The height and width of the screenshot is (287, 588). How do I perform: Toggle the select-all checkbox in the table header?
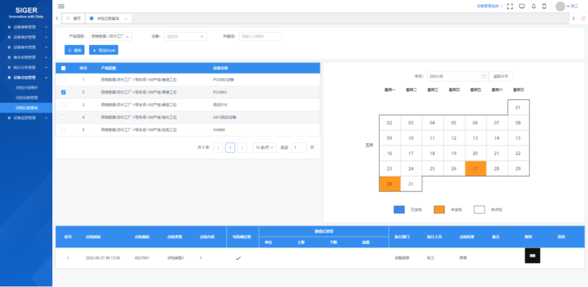coord(63,68)
